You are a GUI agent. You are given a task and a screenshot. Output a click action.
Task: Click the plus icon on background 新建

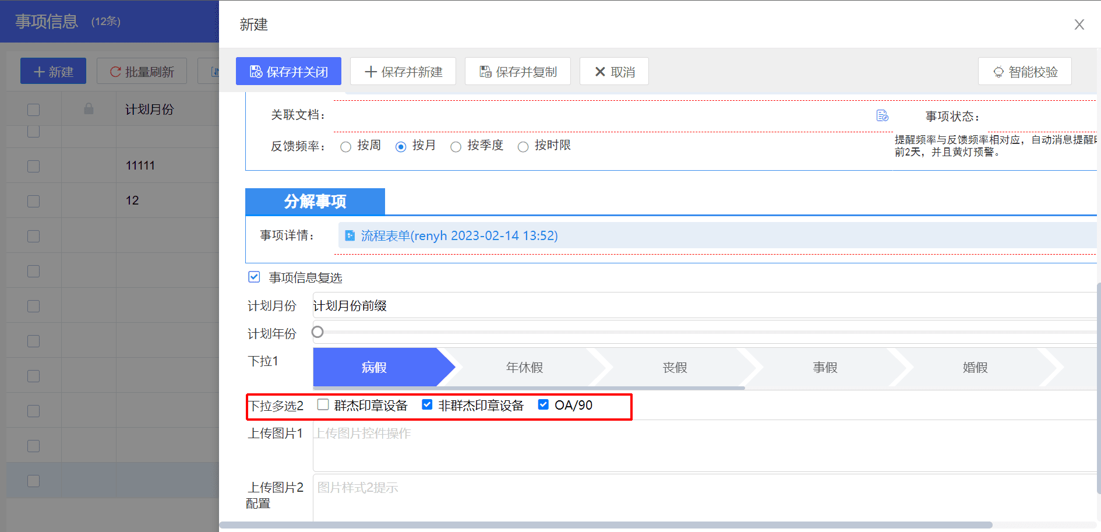(39, 72)
